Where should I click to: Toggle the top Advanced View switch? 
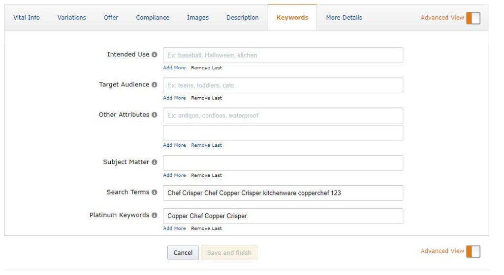(x=473, y=18)
